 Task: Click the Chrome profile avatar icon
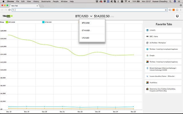181,5
